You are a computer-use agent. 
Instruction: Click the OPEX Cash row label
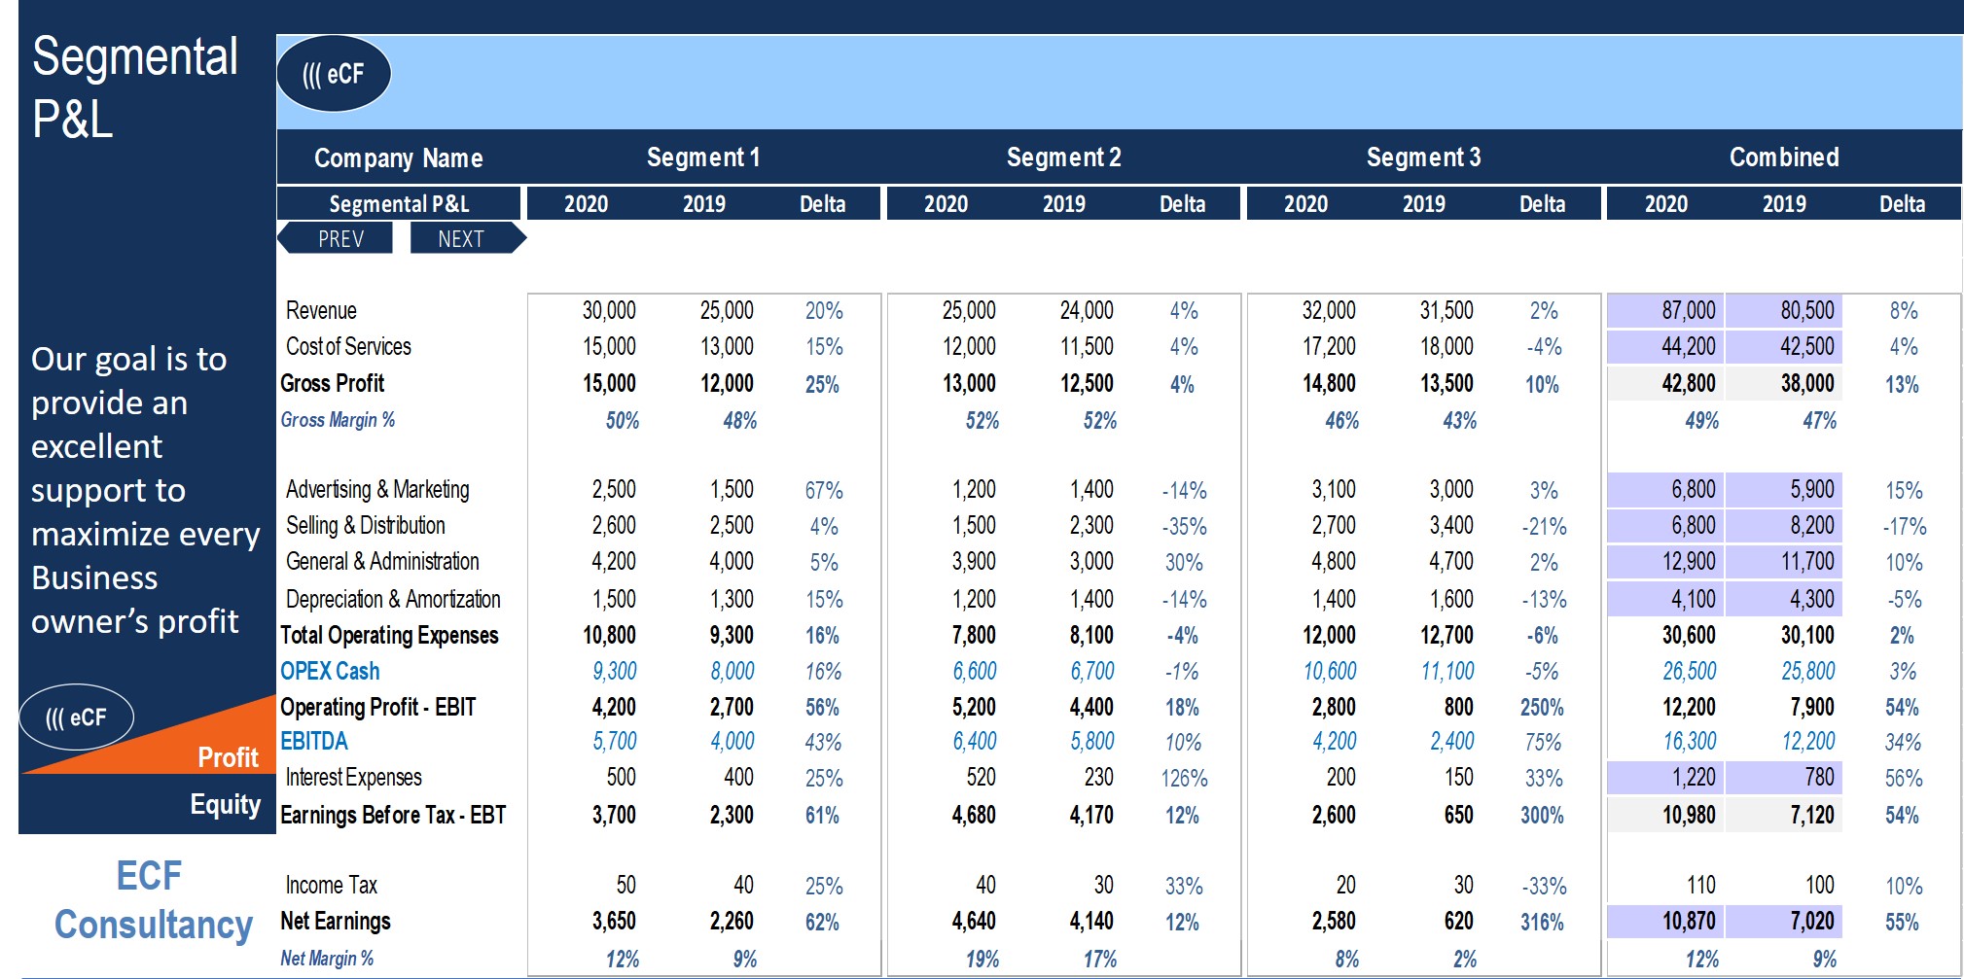pos(330,672)
